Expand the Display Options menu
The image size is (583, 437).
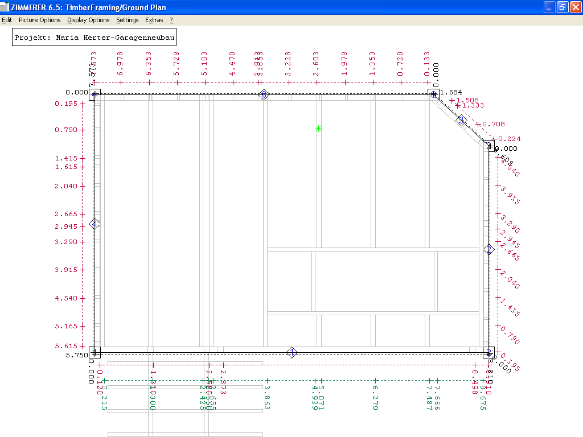pos(88,20)
